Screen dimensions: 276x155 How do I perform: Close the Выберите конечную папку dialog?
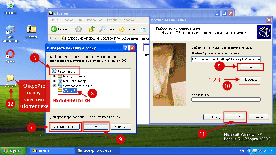click(x=132, y=48)
